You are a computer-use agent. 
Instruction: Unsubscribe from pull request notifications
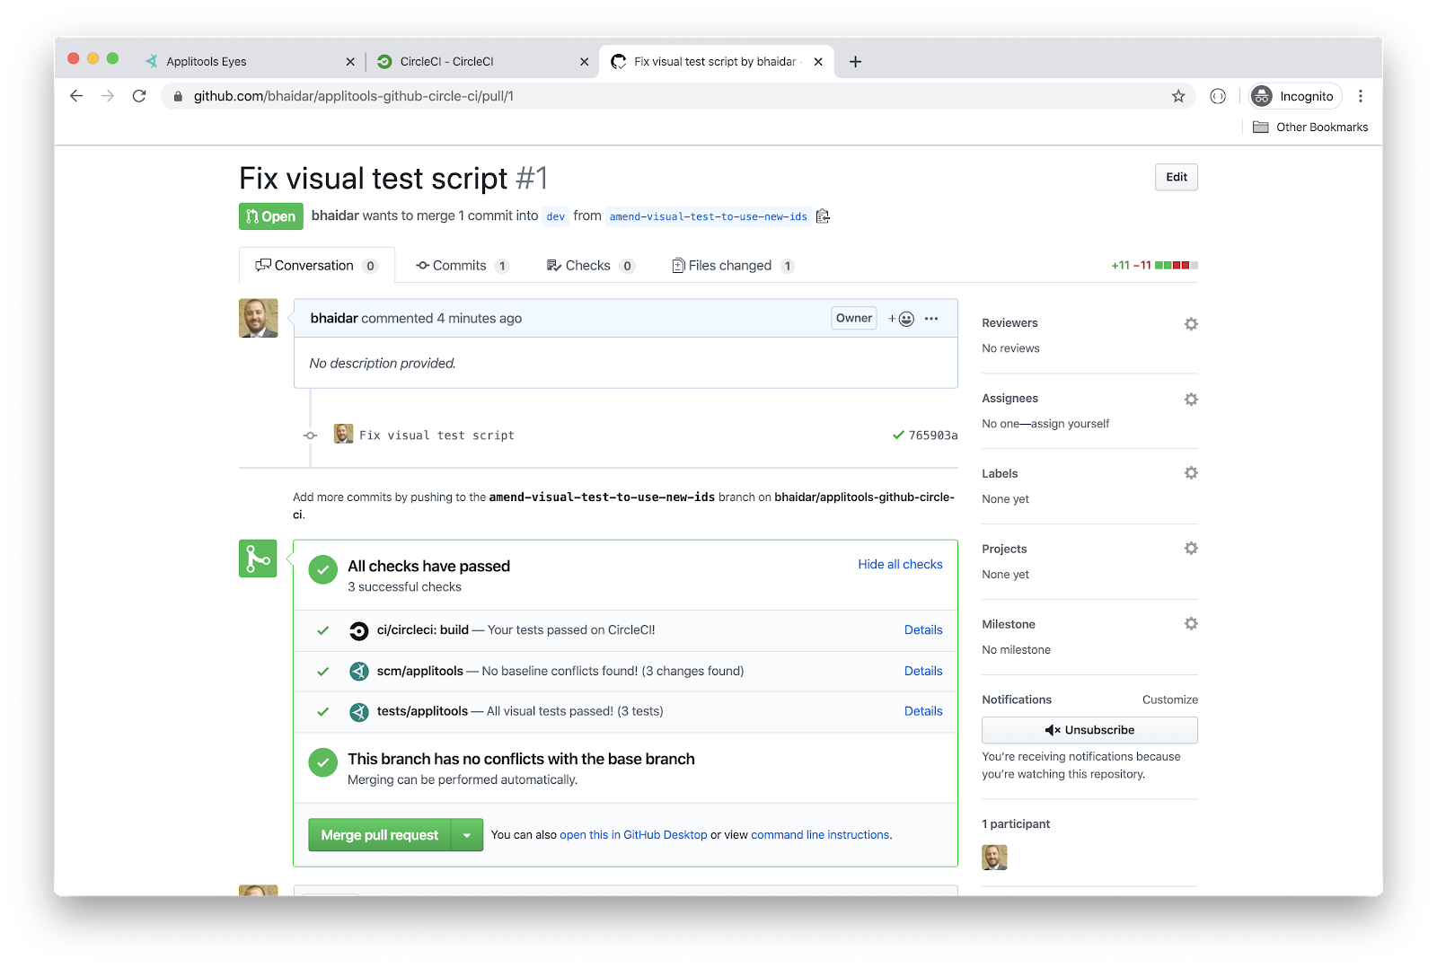(x=1089, y=730)
